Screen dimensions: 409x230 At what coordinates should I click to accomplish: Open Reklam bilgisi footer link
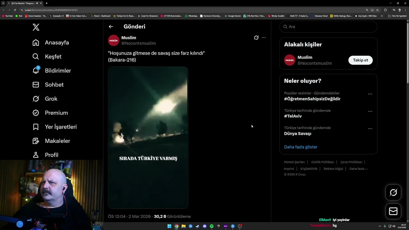333,169
